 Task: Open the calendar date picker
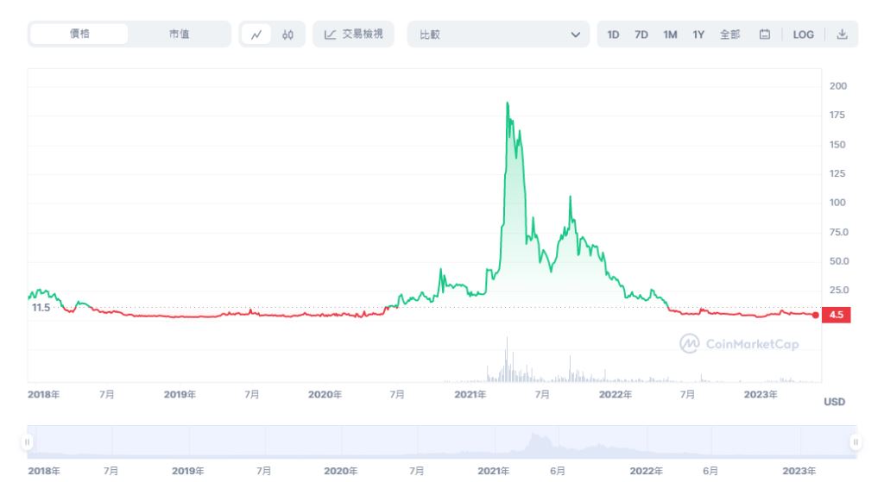tap(764, 34)
